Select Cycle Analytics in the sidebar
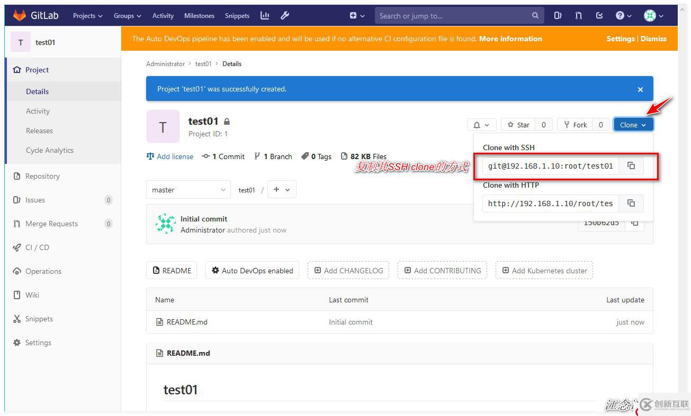 pos(64,150)
